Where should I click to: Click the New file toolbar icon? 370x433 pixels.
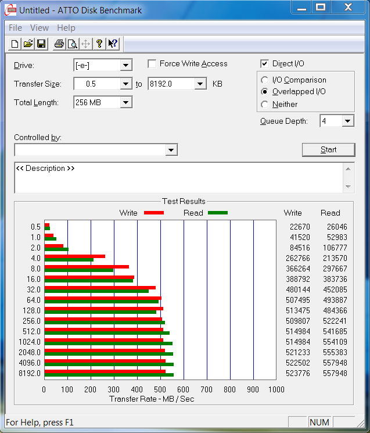[15, 44]
